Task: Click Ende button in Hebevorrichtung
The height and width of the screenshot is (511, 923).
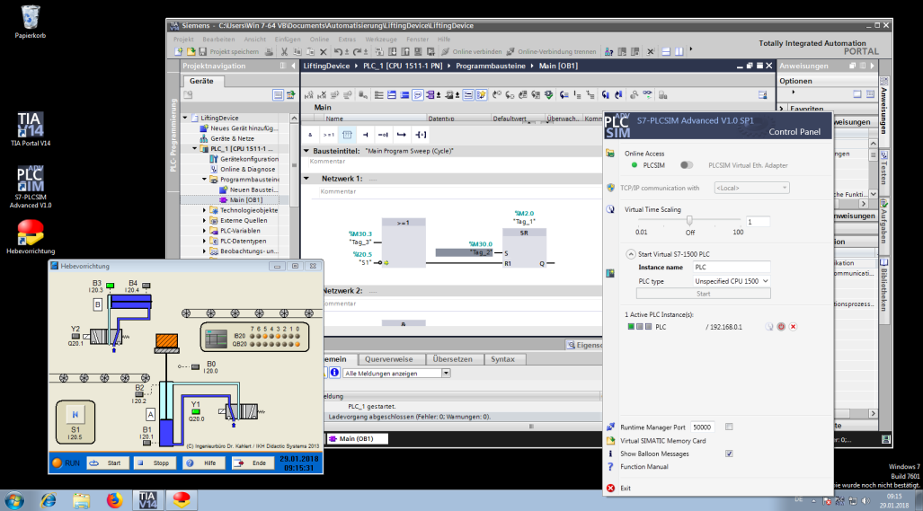Action: 253,463
